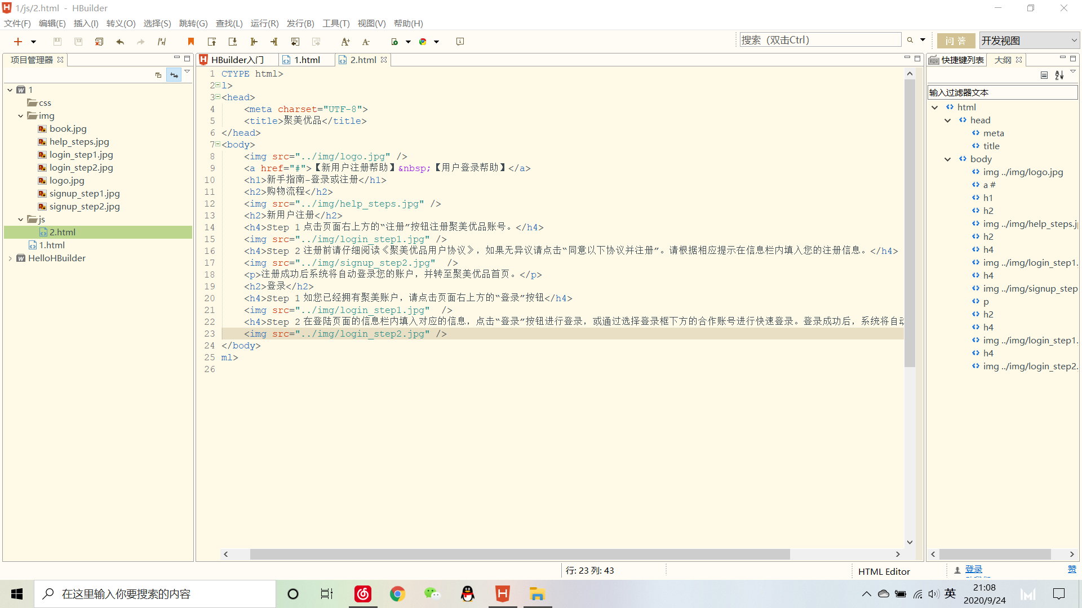
Task: Expand the HelloHBuilder project
Action: click(x=10, y=258)
